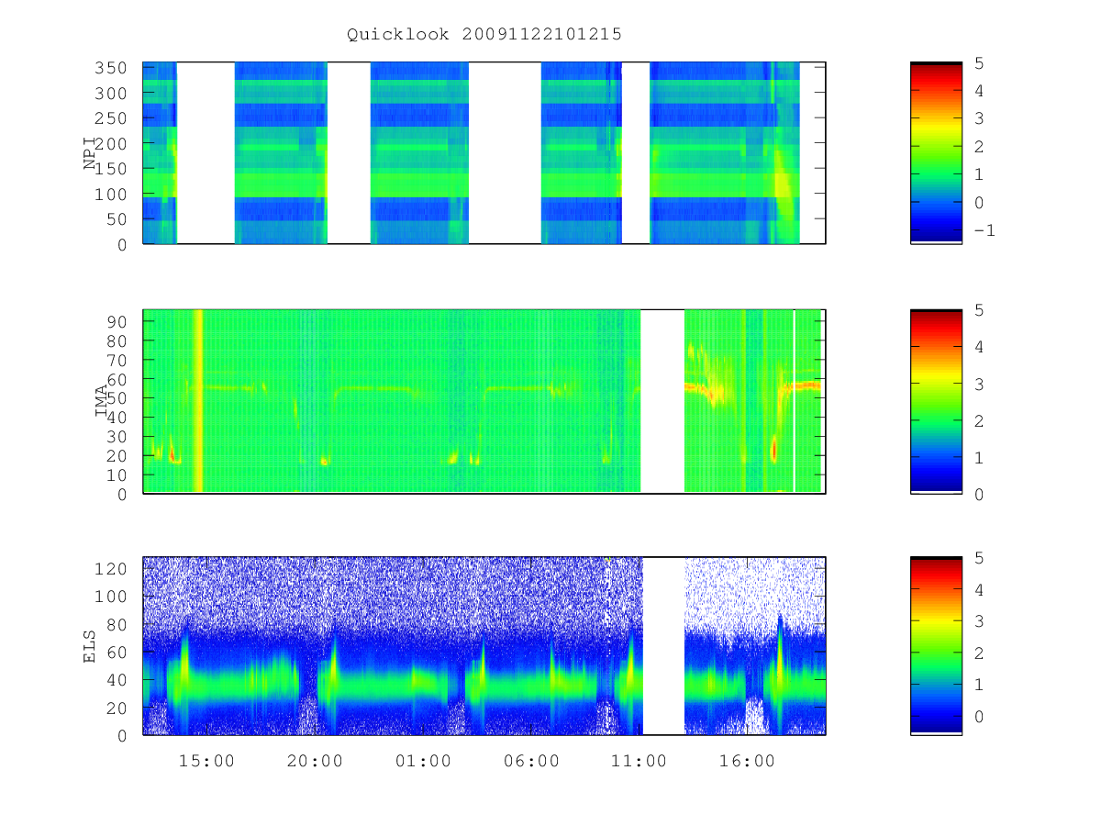Select the 100 tick on NPI axis
1101x826 pixels.
click(x=112, y=195)
